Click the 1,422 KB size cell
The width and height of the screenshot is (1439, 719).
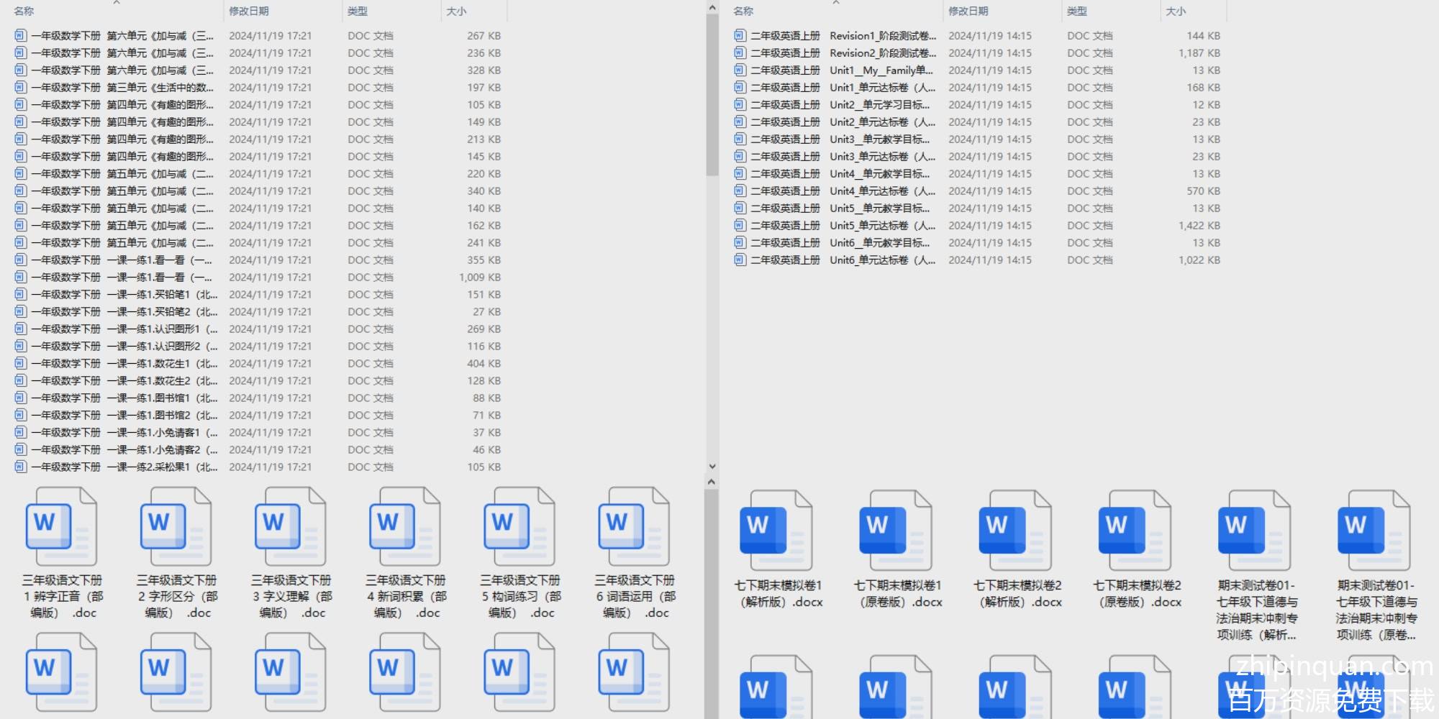click(1199, 225)
